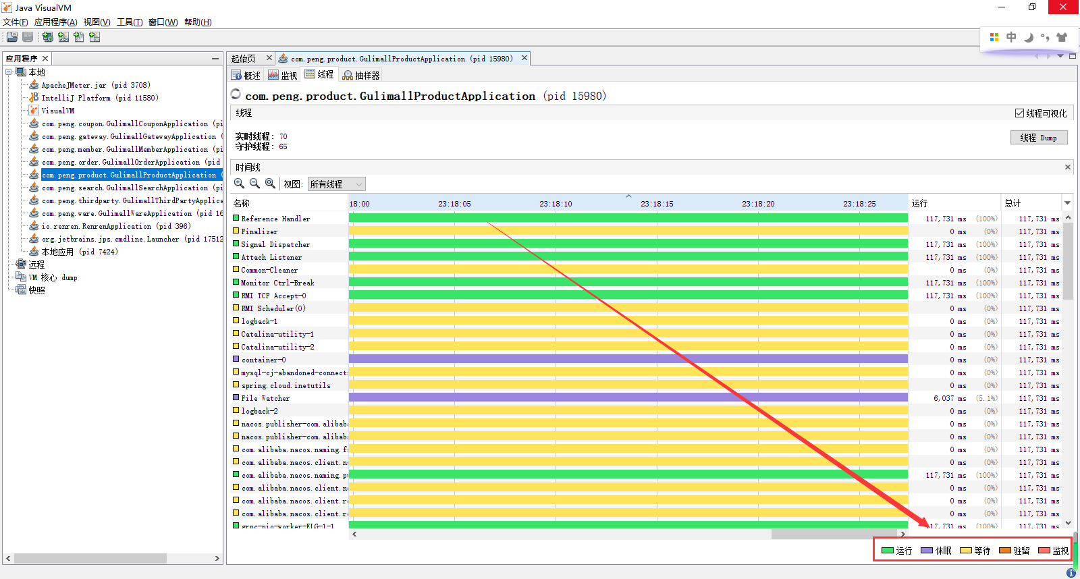Click the zoom in timeline icon
The height and width of the screenshot is (579, 1080).
pyautogui.click(x=239, y=184)
